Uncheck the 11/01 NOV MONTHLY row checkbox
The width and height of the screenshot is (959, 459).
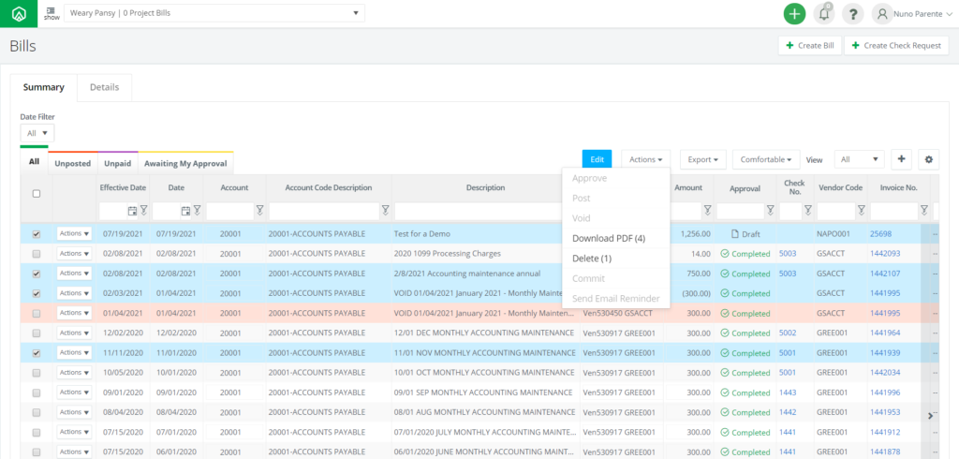37,352
